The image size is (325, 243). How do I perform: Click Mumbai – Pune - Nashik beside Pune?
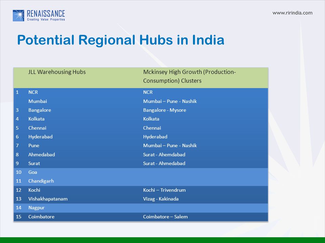tap(170, 145)
